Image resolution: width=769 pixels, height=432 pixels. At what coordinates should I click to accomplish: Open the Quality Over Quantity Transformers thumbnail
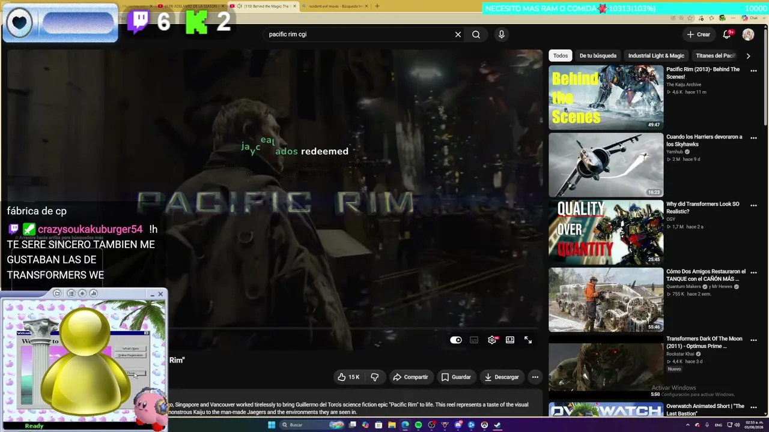click(x=606, y=232)
